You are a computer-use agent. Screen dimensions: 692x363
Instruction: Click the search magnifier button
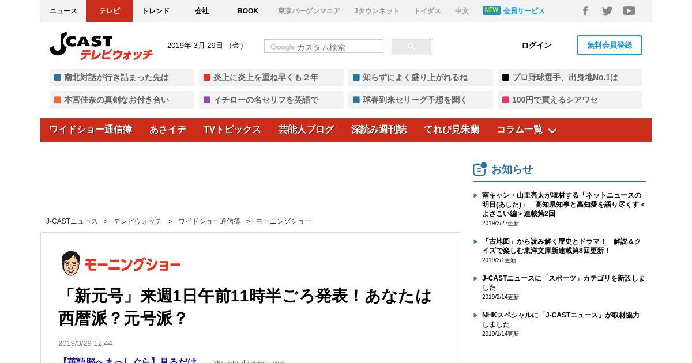pos(411,47)
